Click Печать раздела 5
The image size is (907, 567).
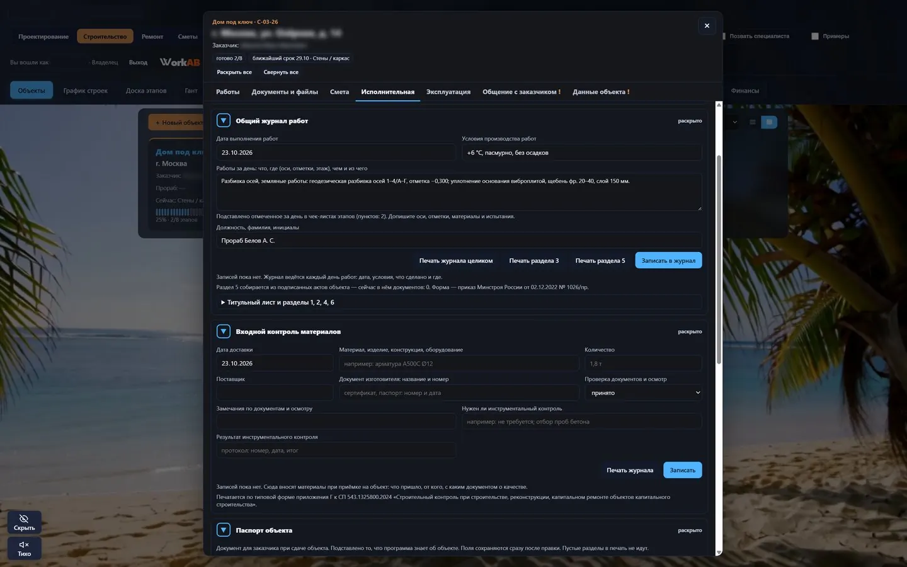click(x=600, y=260)
